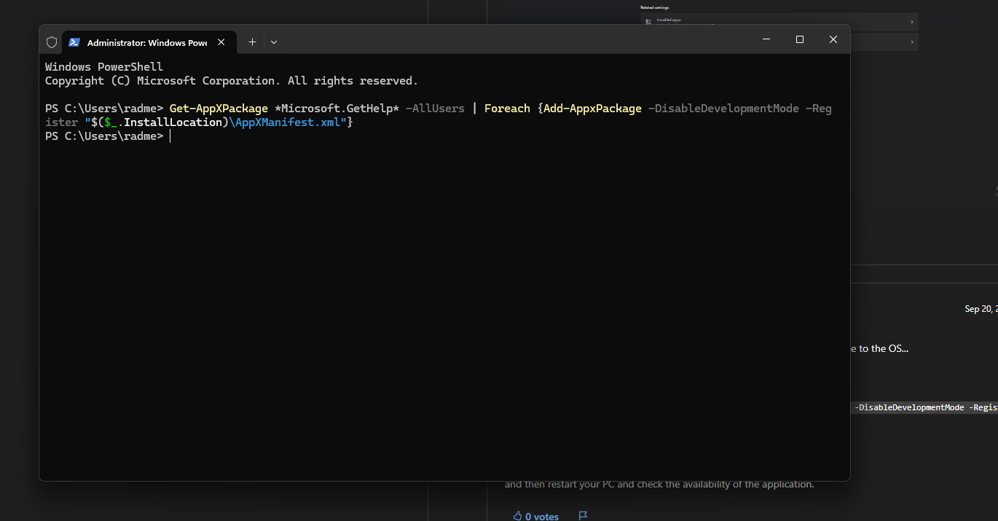Click the \AppXManifest.xml" string in the terminal
This screenshot has height=521, width=998.
(288, 122)
